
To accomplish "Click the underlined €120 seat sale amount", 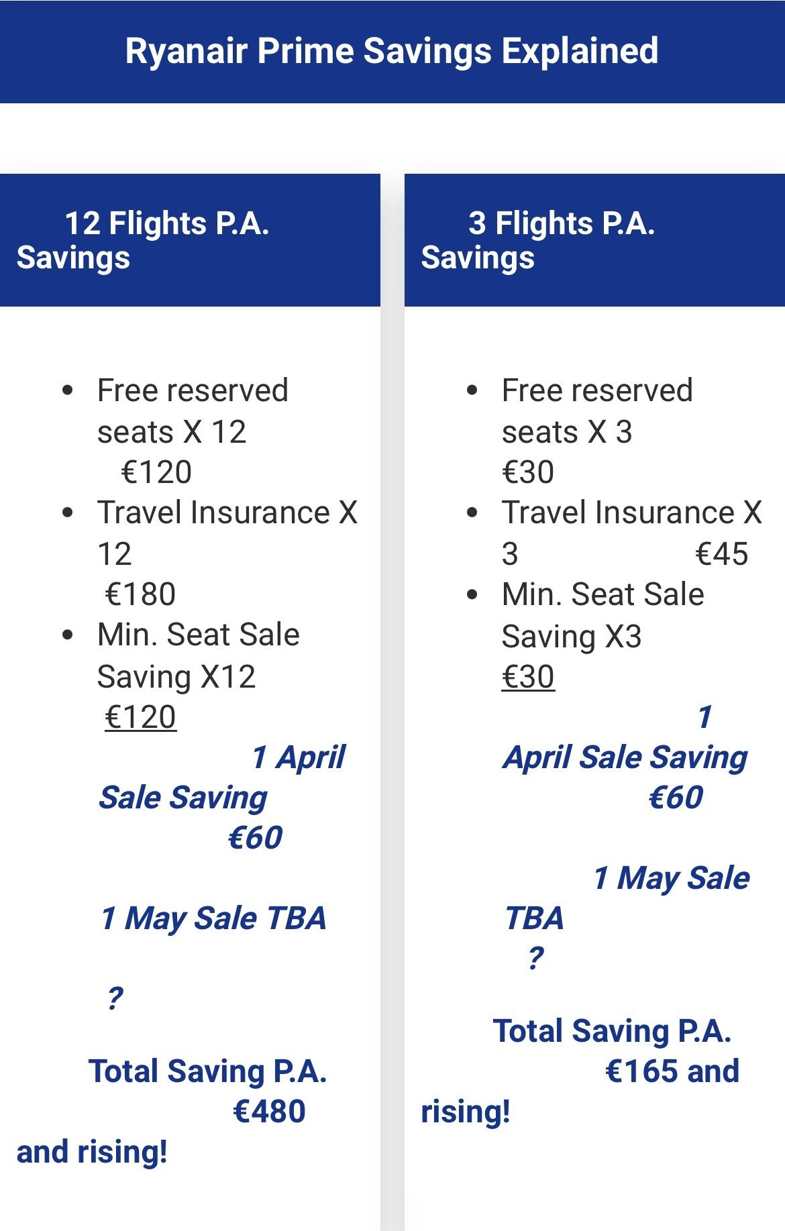I will click(140, 717).
